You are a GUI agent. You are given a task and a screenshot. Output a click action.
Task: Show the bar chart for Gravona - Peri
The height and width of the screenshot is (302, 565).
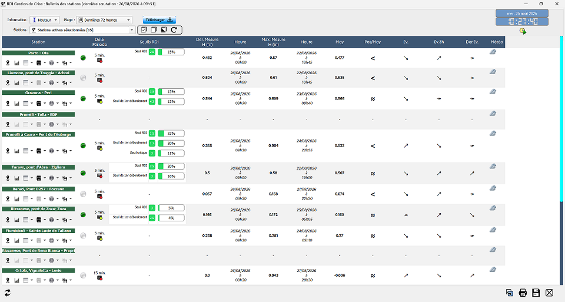point(16,104)
